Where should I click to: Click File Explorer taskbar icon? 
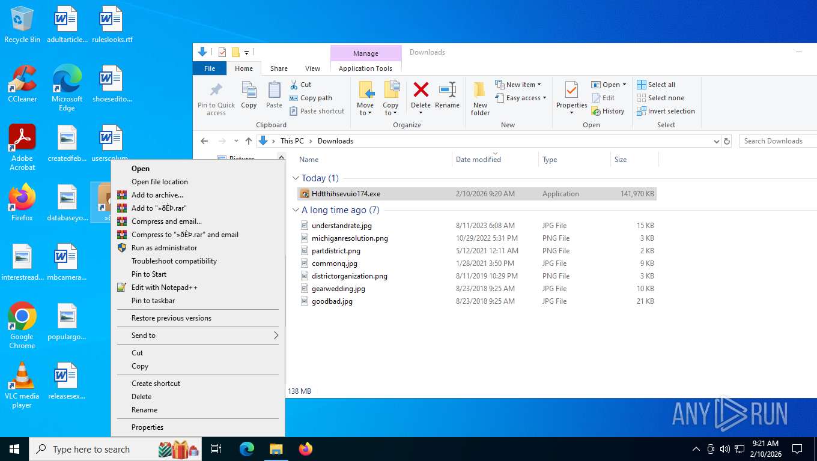pos(276,449)
